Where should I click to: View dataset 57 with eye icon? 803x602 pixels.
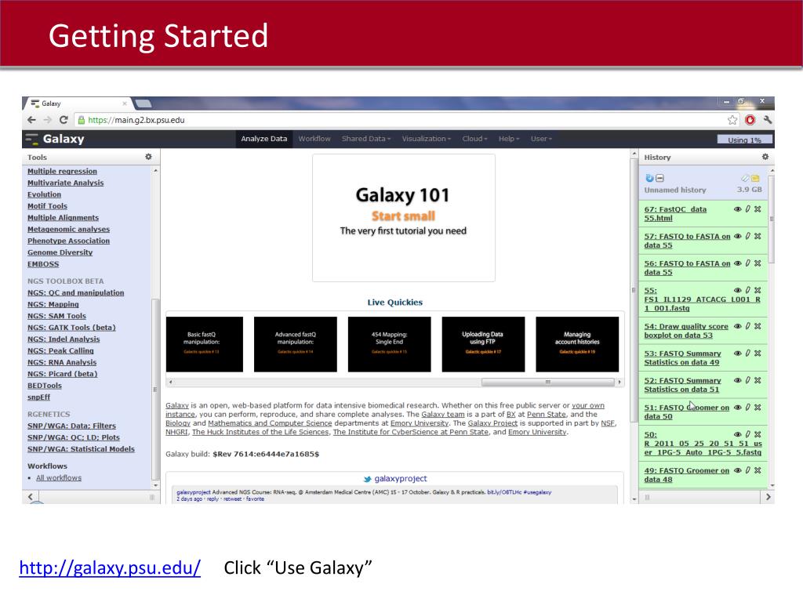[x=737, y=236]
